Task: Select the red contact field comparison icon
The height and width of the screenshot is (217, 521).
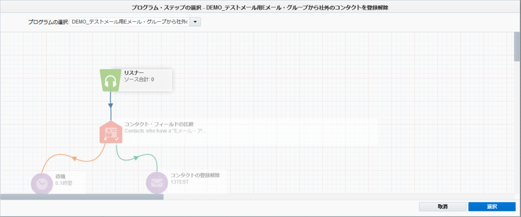Action: coord(111,132)
